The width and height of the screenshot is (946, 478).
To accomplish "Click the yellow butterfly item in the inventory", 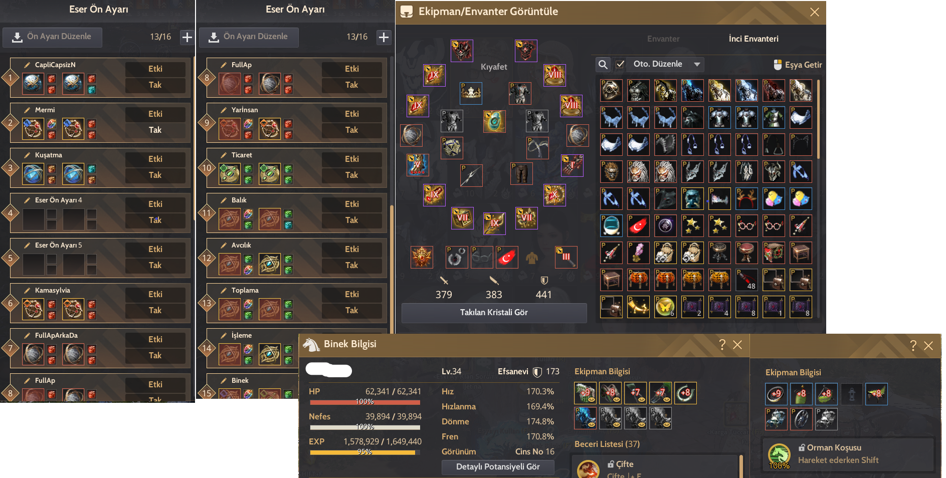I will 665,307.
